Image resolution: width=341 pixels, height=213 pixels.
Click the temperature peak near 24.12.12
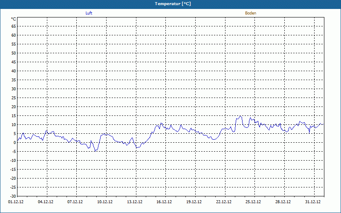pos(240,116)
